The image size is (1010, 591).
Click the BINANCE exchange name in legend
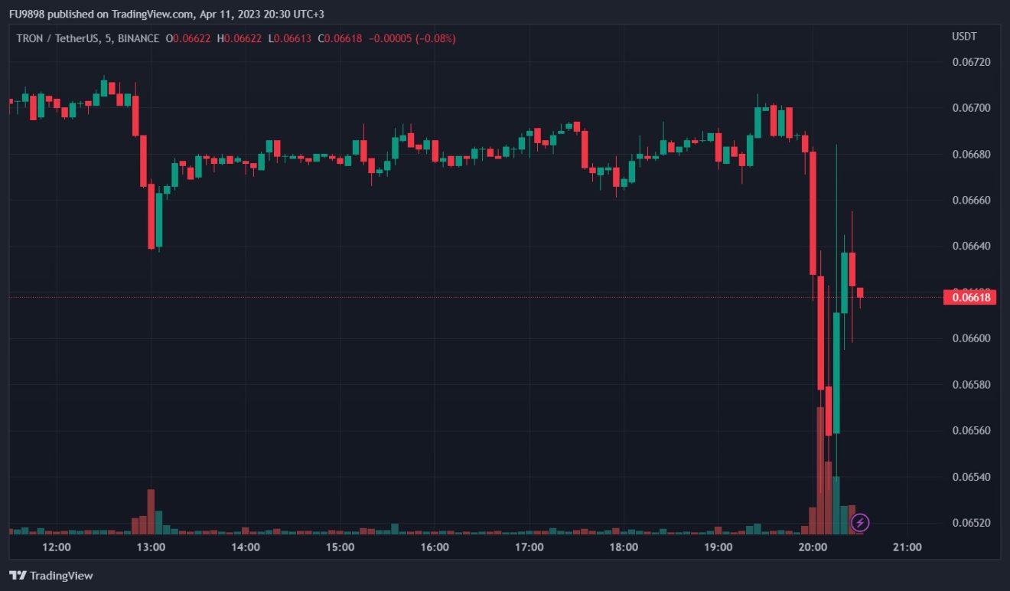pos(138,38)
